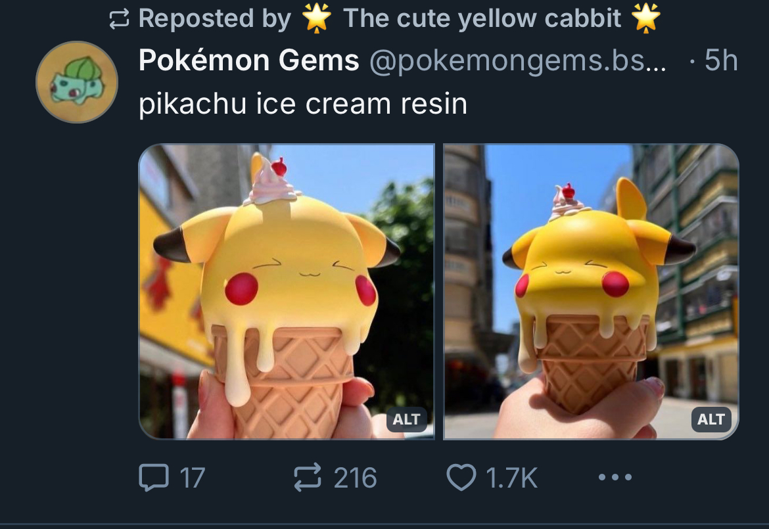Click the star emoji after 'cabbit'
Screen dimensions: 769x529
(x=646, y=18)
